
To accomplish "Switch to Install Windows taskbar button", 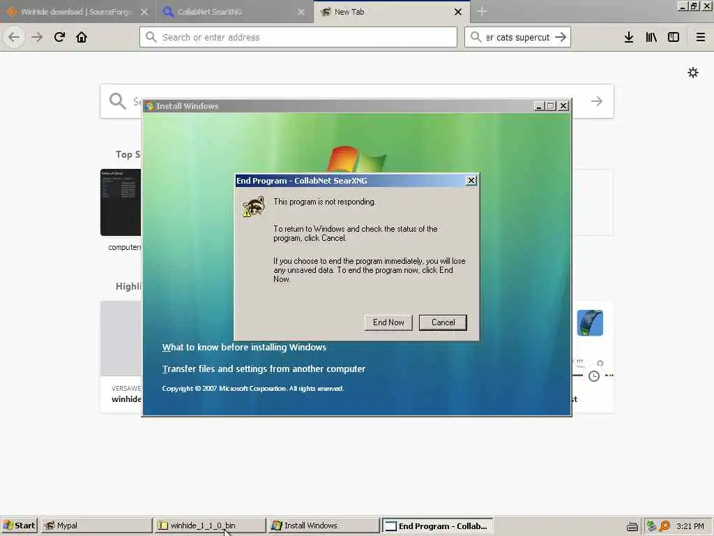I will (324, 526).
